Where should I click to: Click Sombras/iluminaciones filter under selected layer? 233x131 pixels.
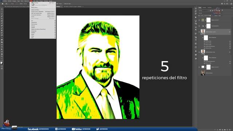point(210,46)
